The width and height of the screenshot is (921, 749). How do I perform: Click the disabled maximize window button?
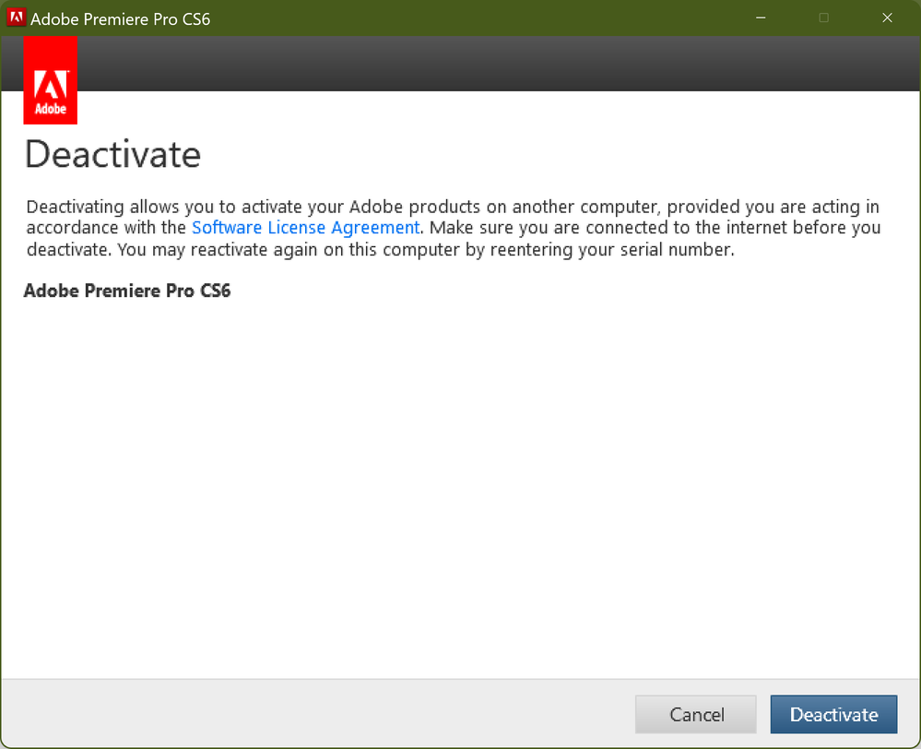coord(824,18)
